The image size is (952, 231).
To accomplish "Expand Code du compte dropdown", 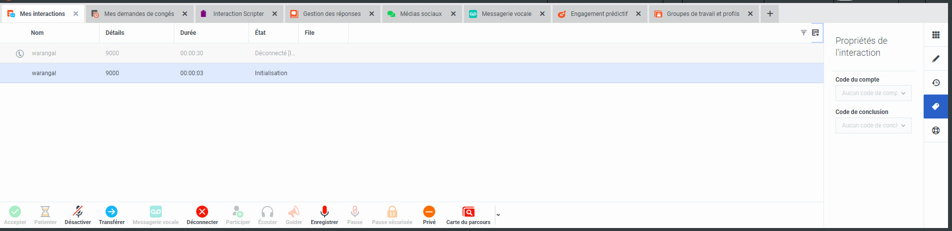I will 873,93.
